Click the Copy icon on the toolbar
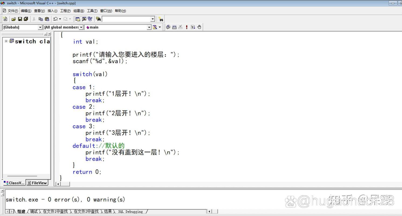402x216 pixels. (x=40, y=19)
